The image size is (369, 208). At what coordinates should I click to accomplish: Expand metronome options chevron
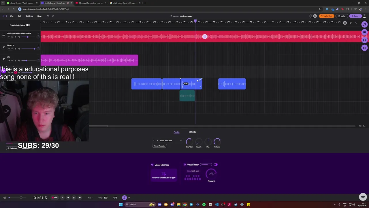[129, 198]
